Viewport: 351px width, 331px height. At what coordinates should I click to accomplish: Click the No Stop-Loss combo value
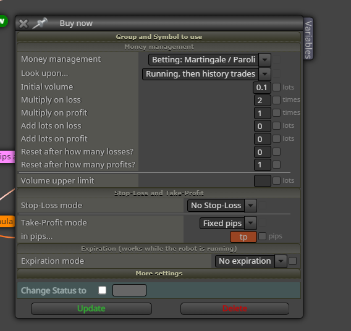[x=216, y=206]
